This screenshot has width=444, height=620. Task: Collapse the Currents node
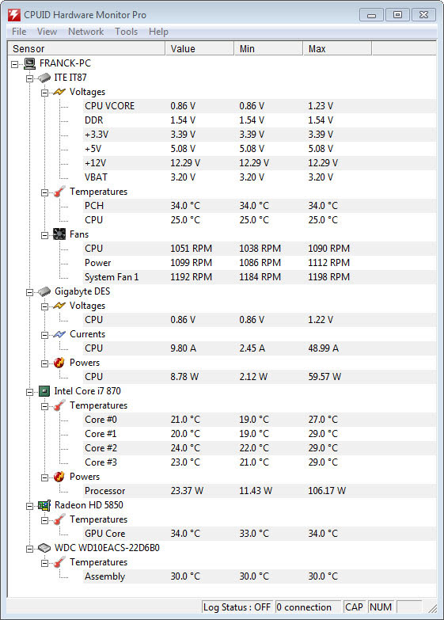44,335
